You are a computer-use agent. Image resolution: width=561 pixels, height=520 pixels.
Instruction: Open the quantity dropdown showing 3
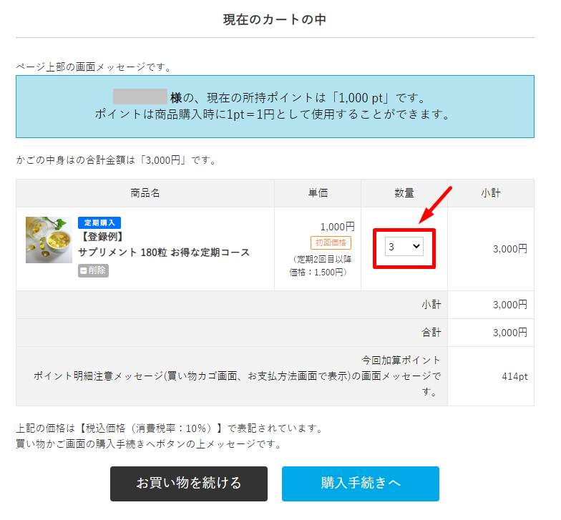tap(404, 247)
